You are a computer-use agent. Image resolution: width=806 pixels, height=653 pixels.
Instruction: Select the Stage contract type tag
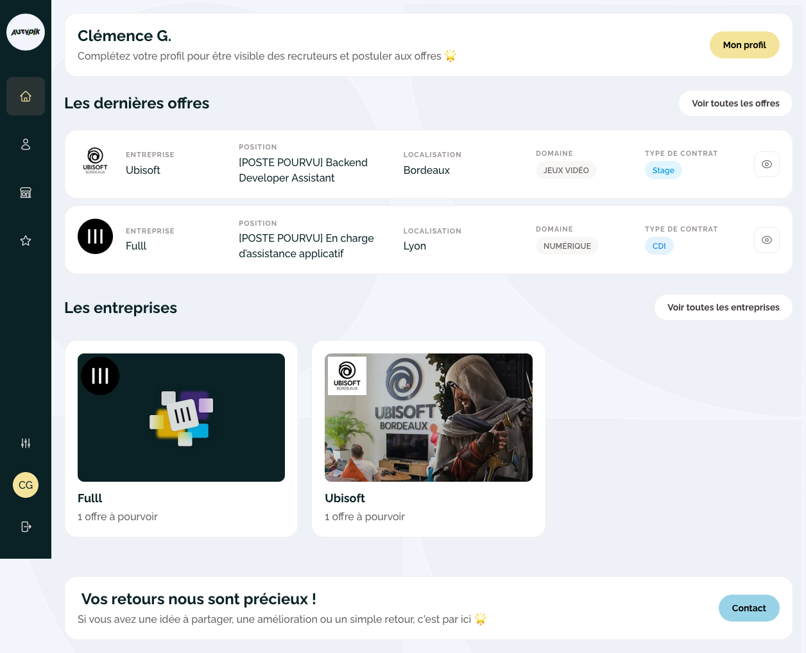[x=663, y=170]
